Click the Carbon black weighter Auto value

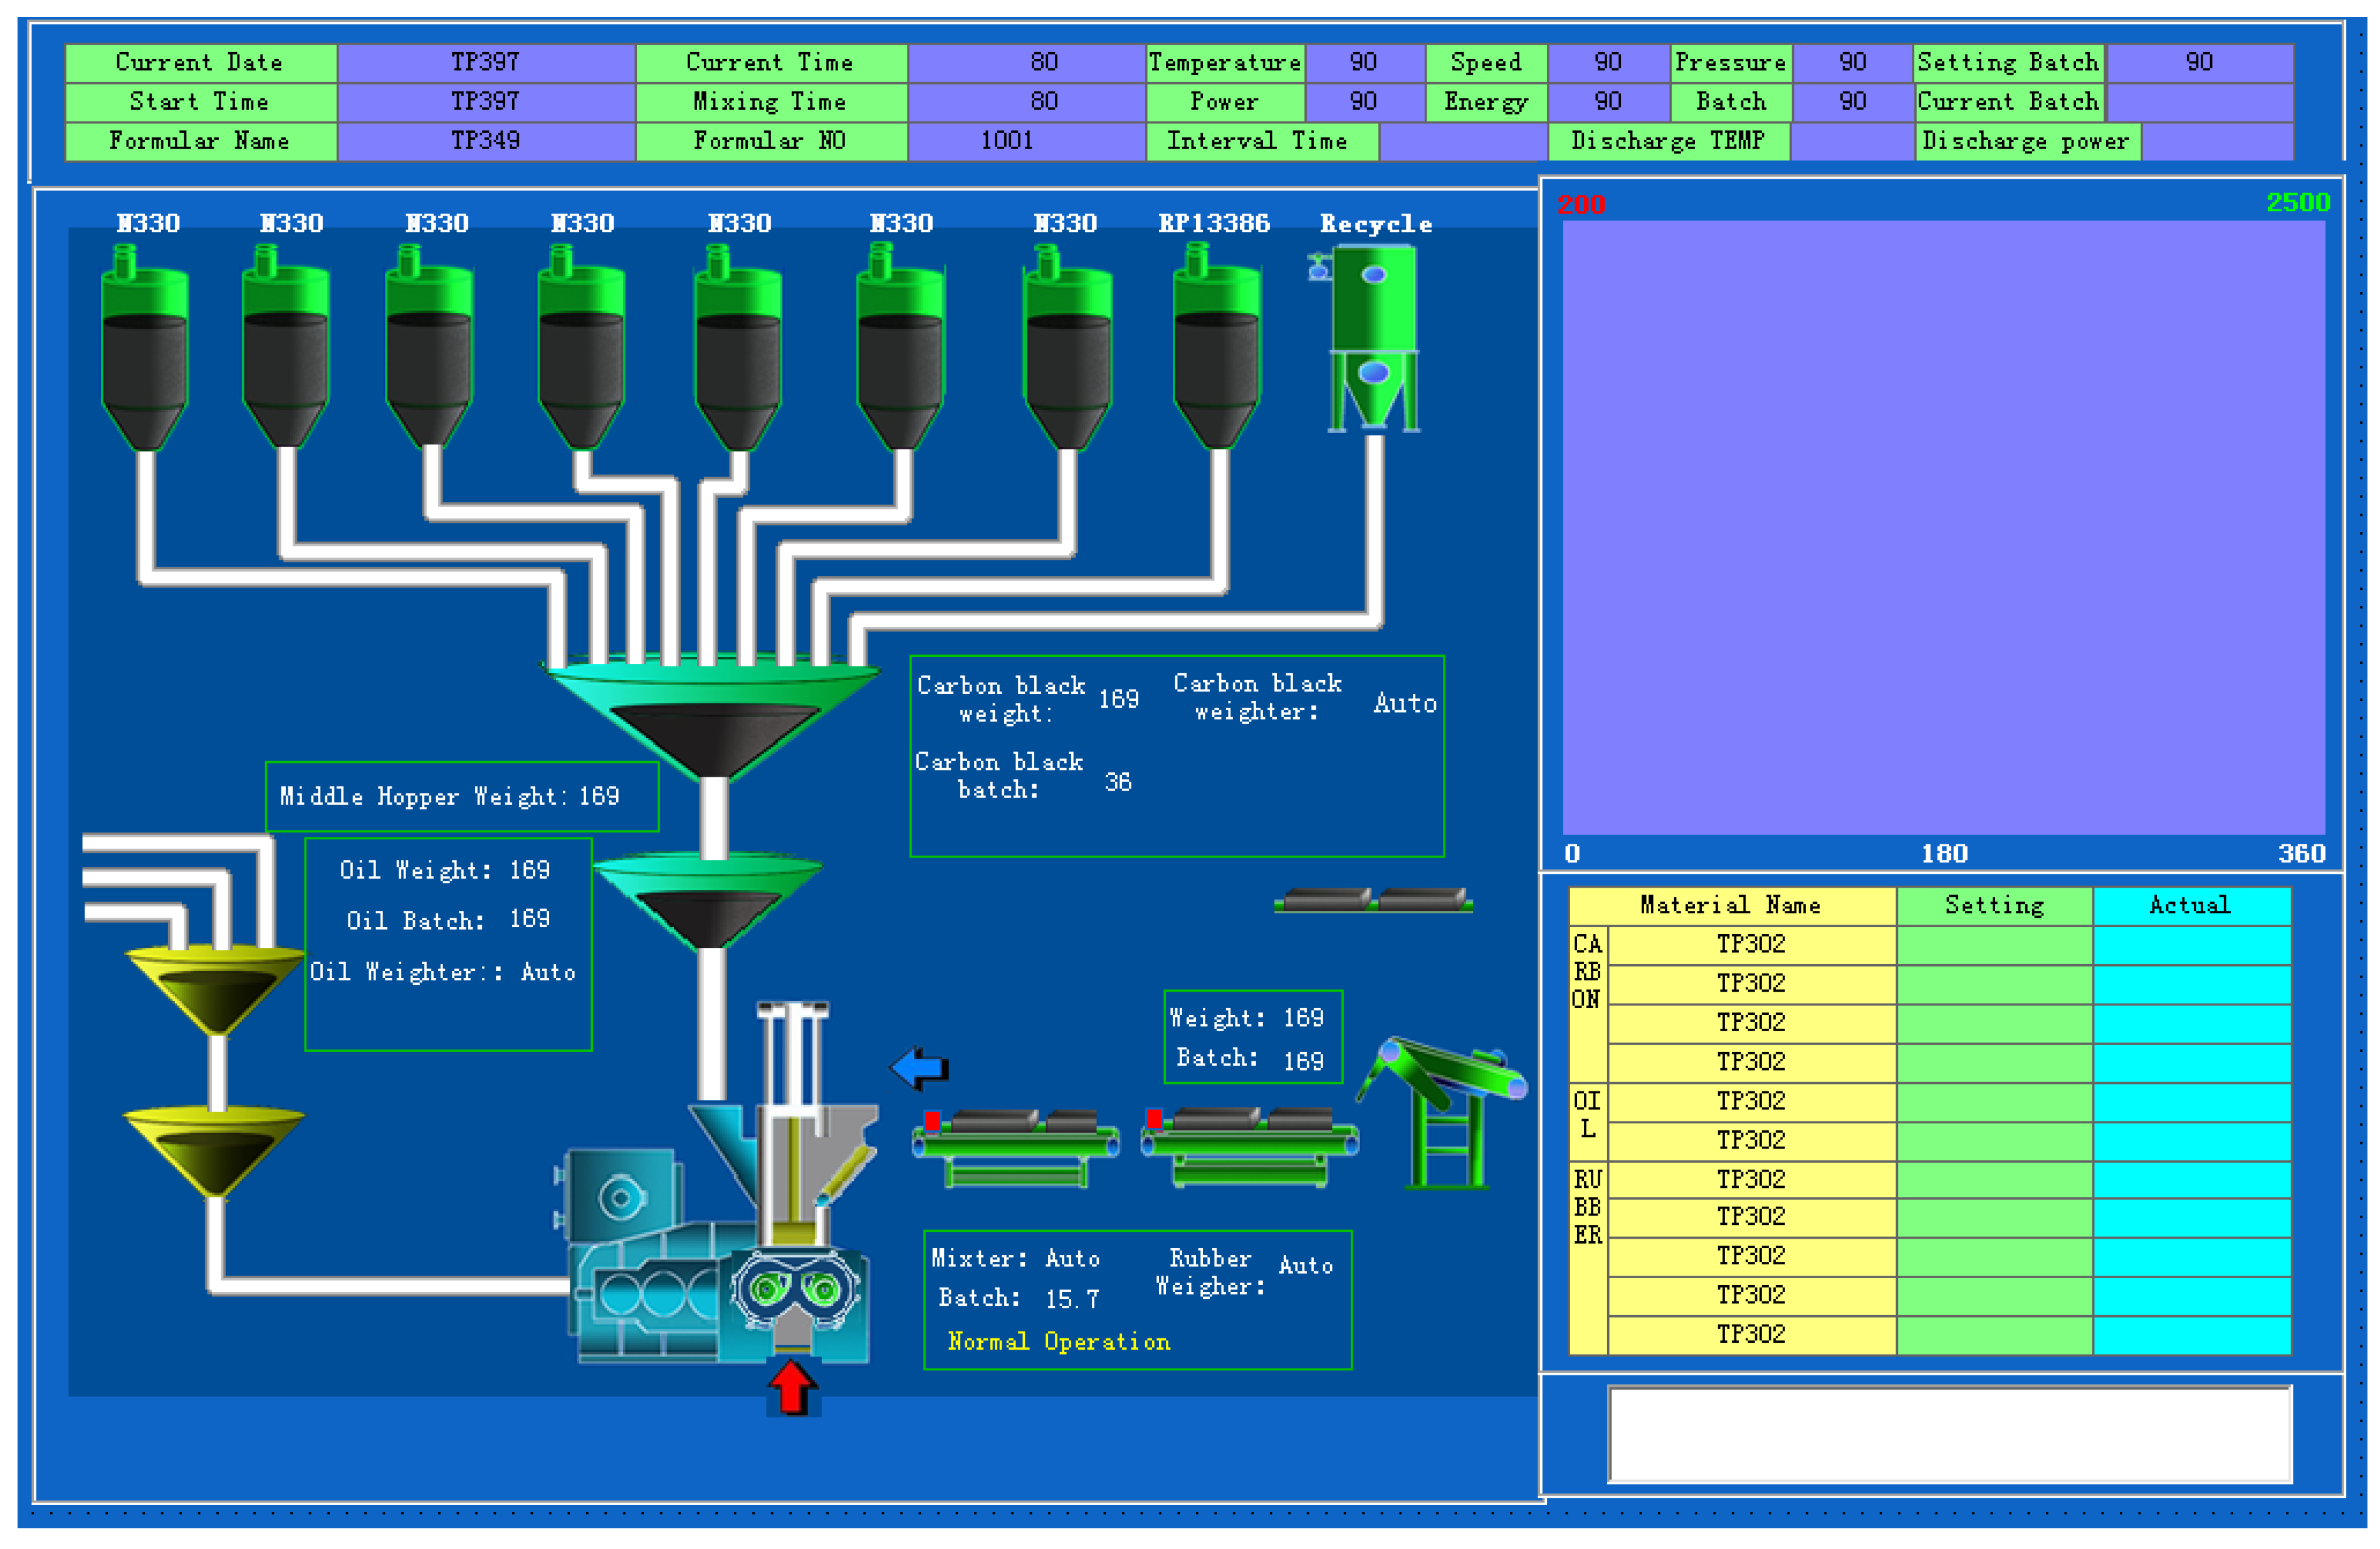click(1404, 703)
